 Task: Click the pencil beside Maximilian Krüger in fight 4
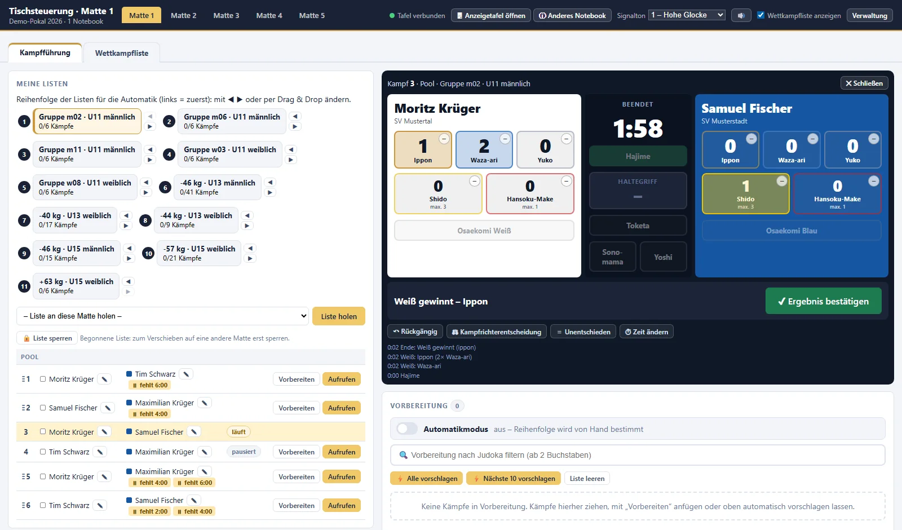[x=205, y=452]
